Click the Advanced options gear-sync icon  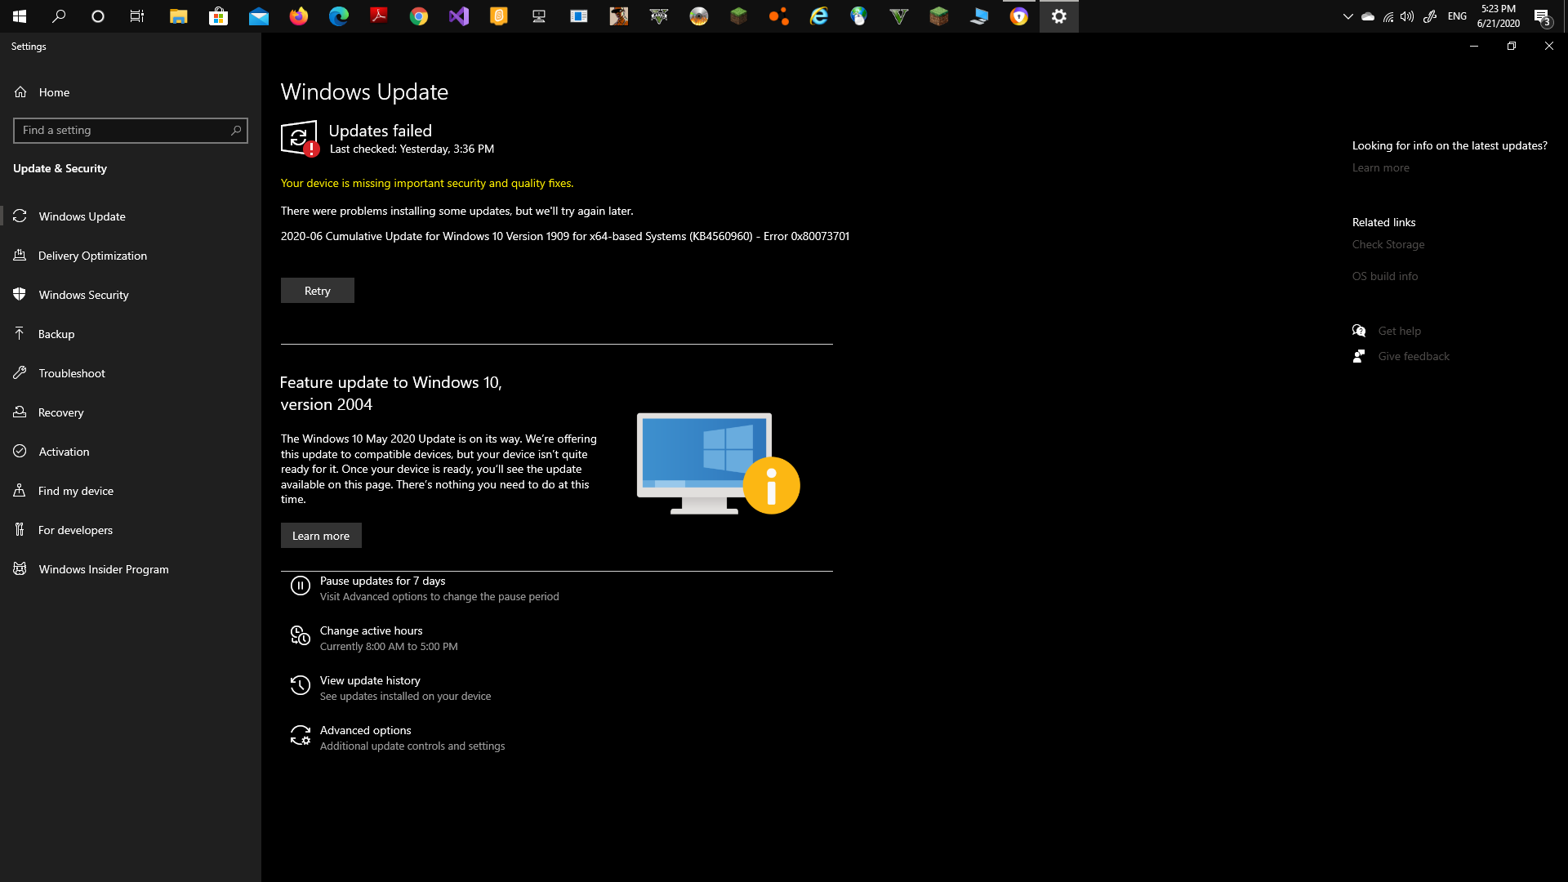pos(301,735)
